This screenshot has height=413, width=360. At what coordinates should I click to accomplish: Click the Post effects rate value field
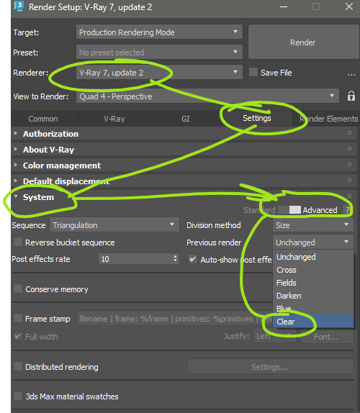135,259
